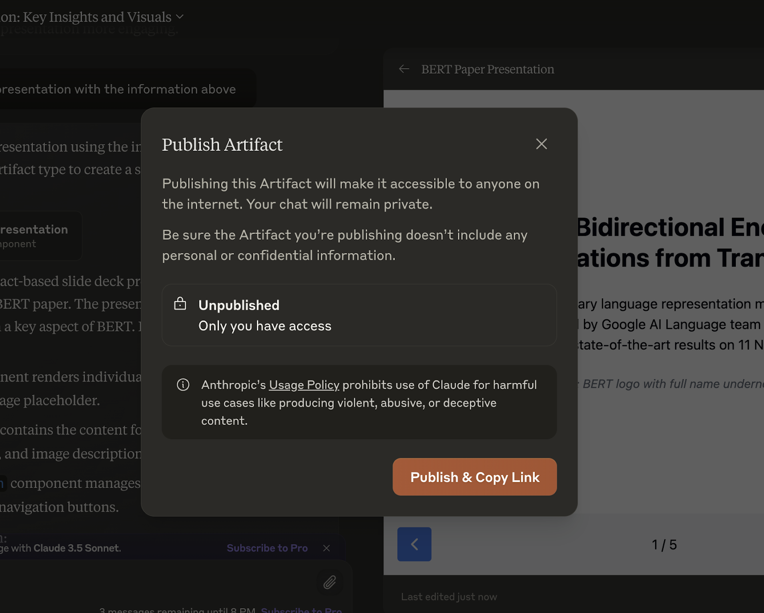The width and height of the screenshot is (764, 613).
Task: Click Subscribe to Pro below message box
Action: click(x=301, y=610)
